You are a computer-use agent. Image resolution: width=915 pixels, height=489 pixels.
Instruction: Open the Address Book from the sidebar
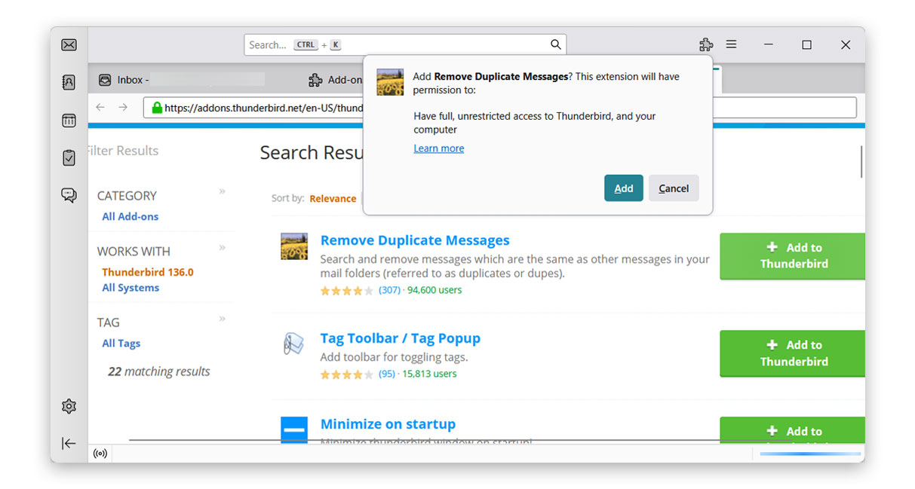pyautogui.click(x=69, y=82)
